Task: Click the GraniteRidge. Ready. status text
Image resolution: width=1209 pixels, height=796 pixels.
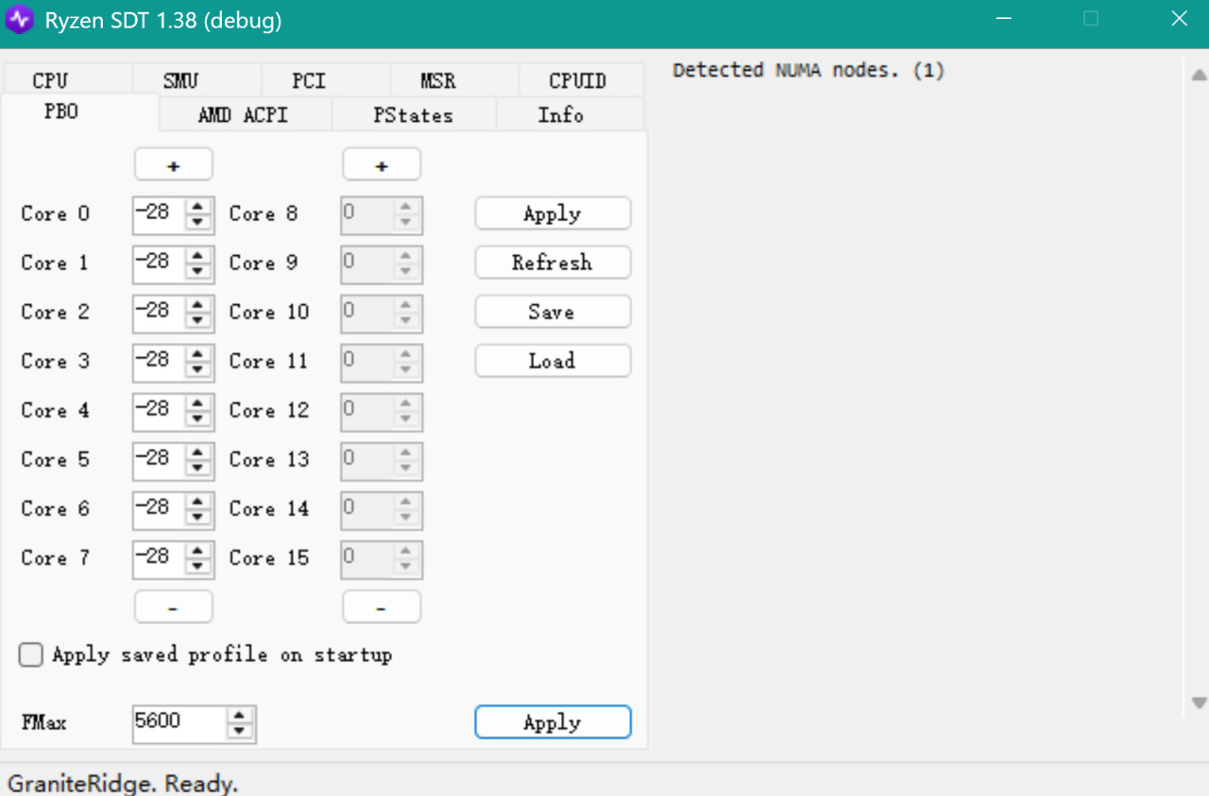Action: 123,783
